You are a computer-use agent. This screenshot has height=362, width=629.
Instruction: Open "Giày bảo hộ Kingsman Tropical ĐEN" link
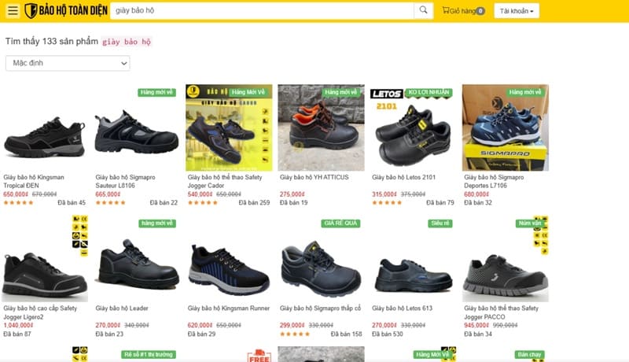(35, 181)
